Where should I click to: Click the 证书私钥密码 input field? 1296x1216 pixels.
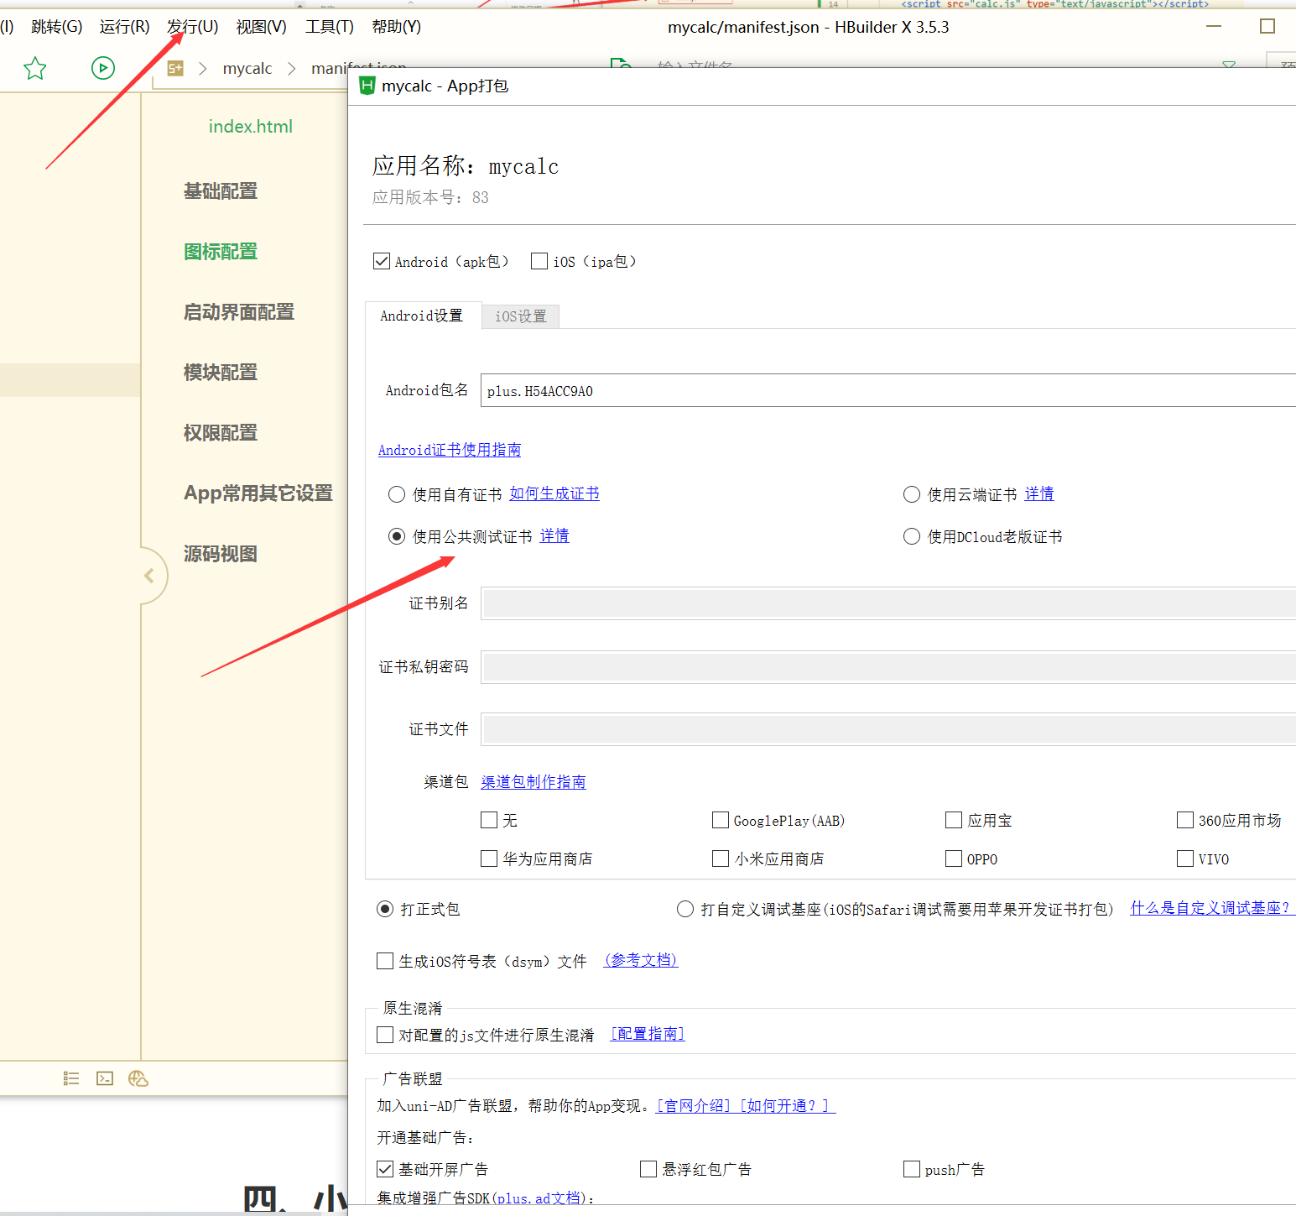click(x=888, y=667)
